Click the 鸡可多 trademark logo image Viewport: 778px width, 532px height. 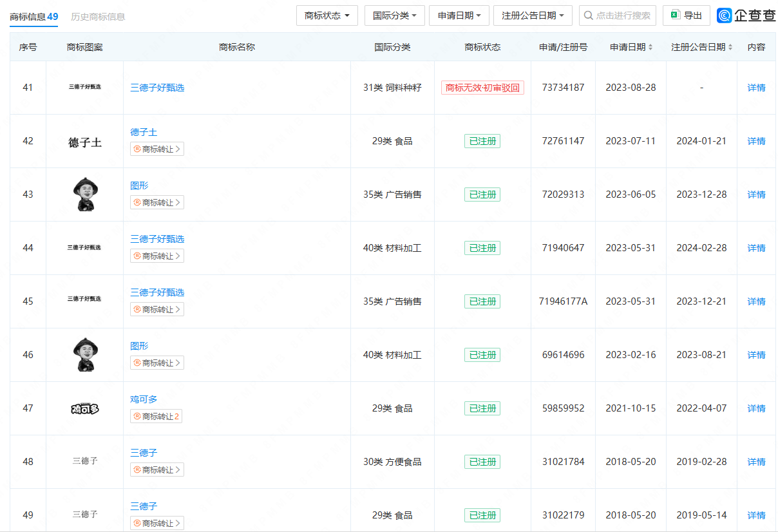85,408
